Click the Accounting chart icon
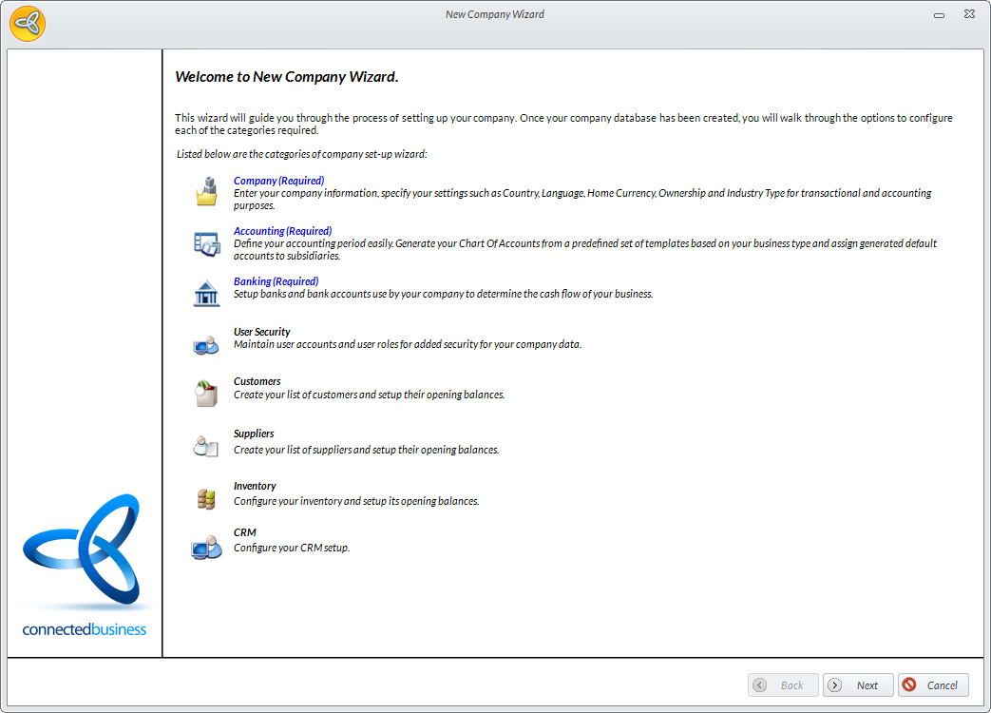Screen dimensions: 991x713 click(x=206, y=243)
